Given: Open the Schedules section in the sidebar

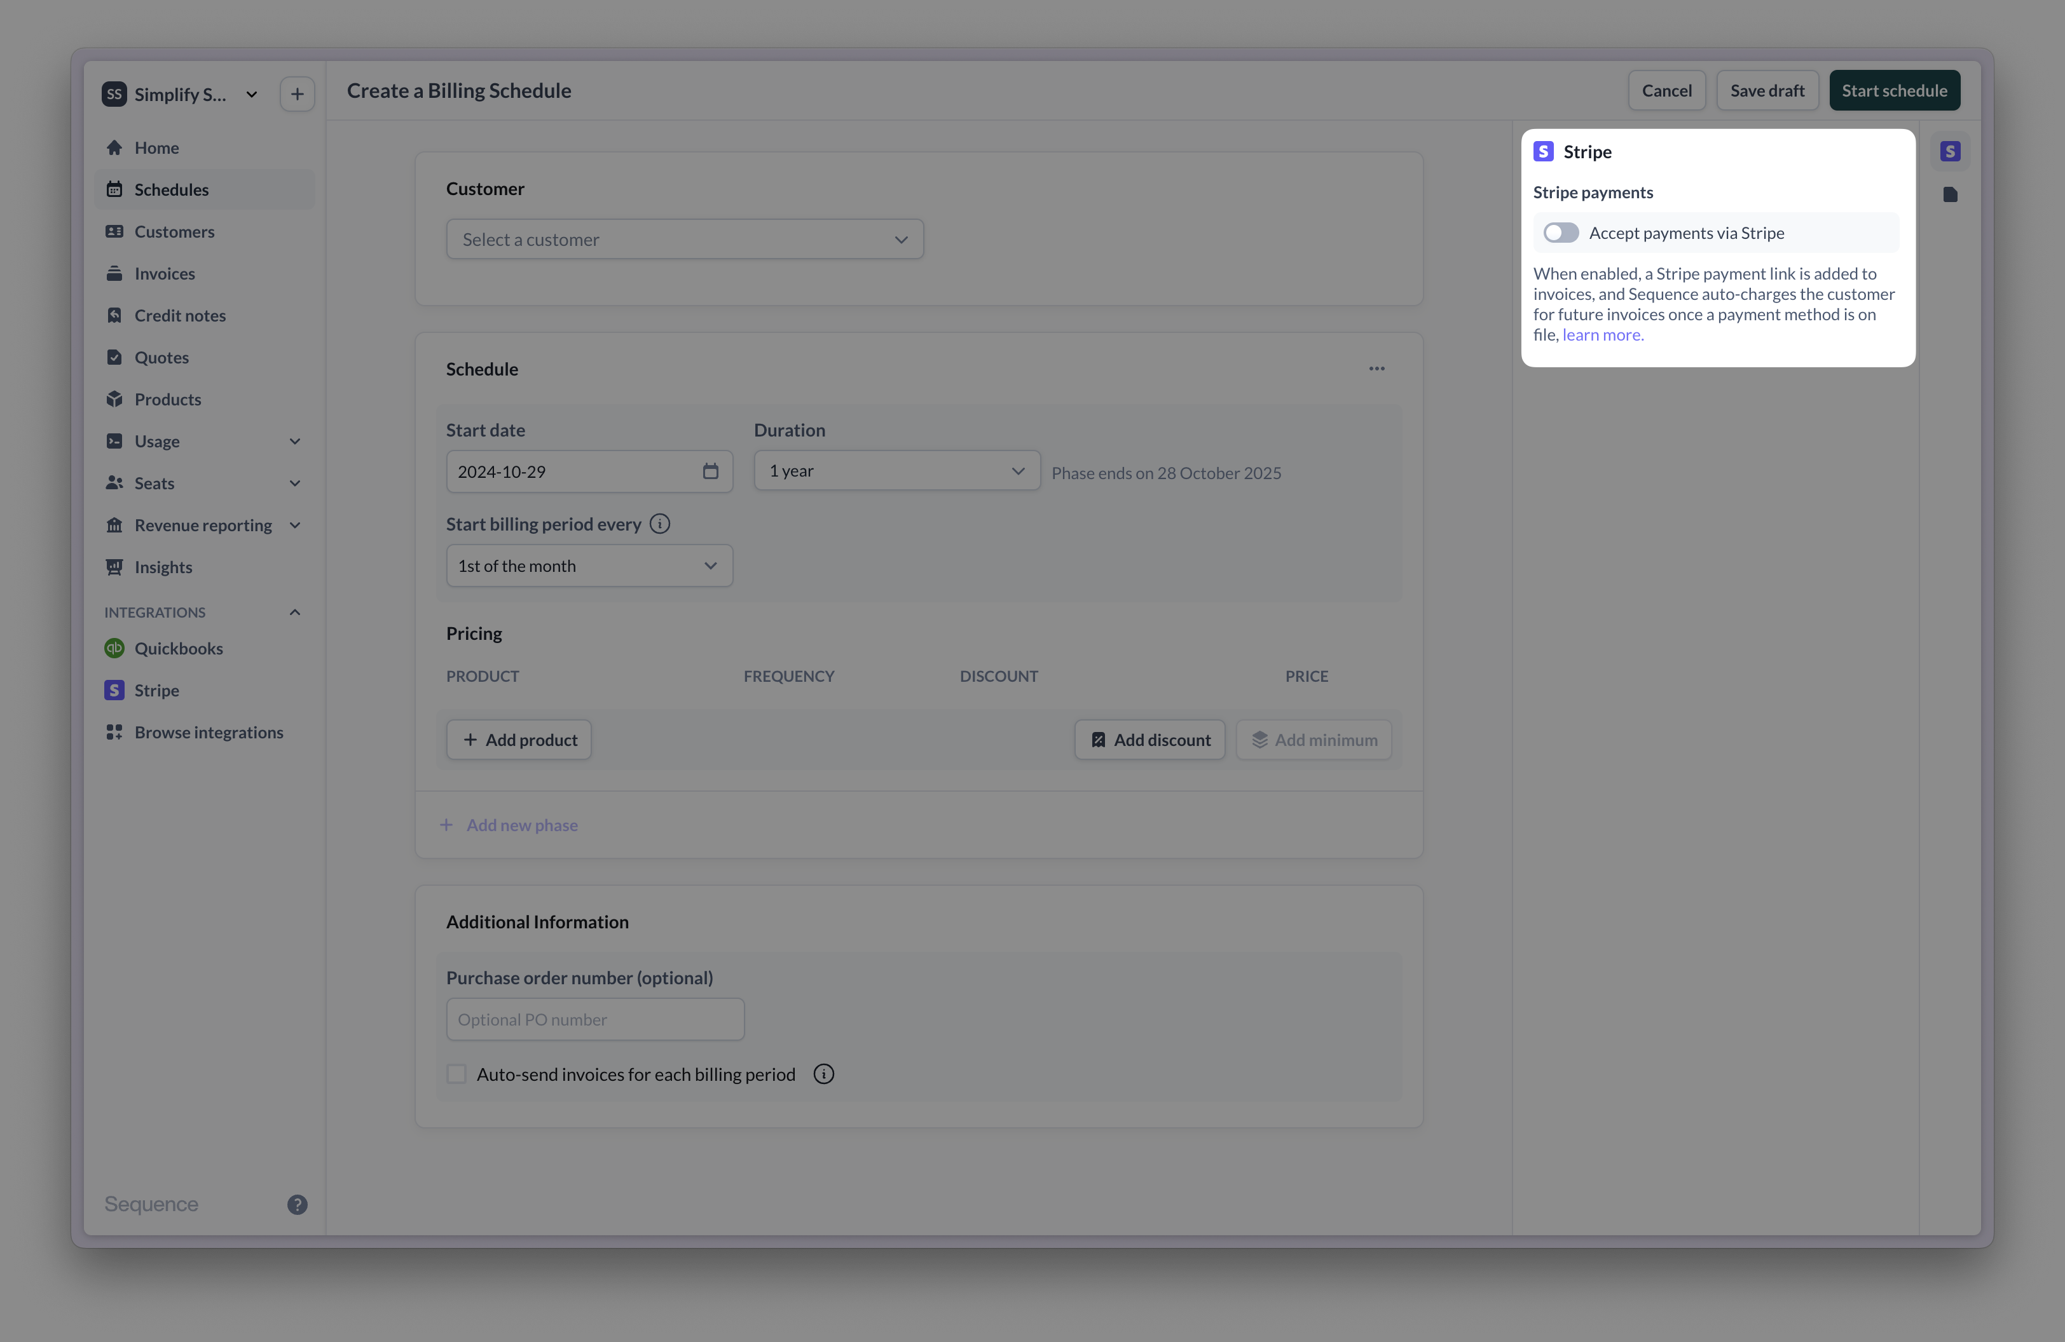Looking at the screenshot, I should click(x=171, y=189).
